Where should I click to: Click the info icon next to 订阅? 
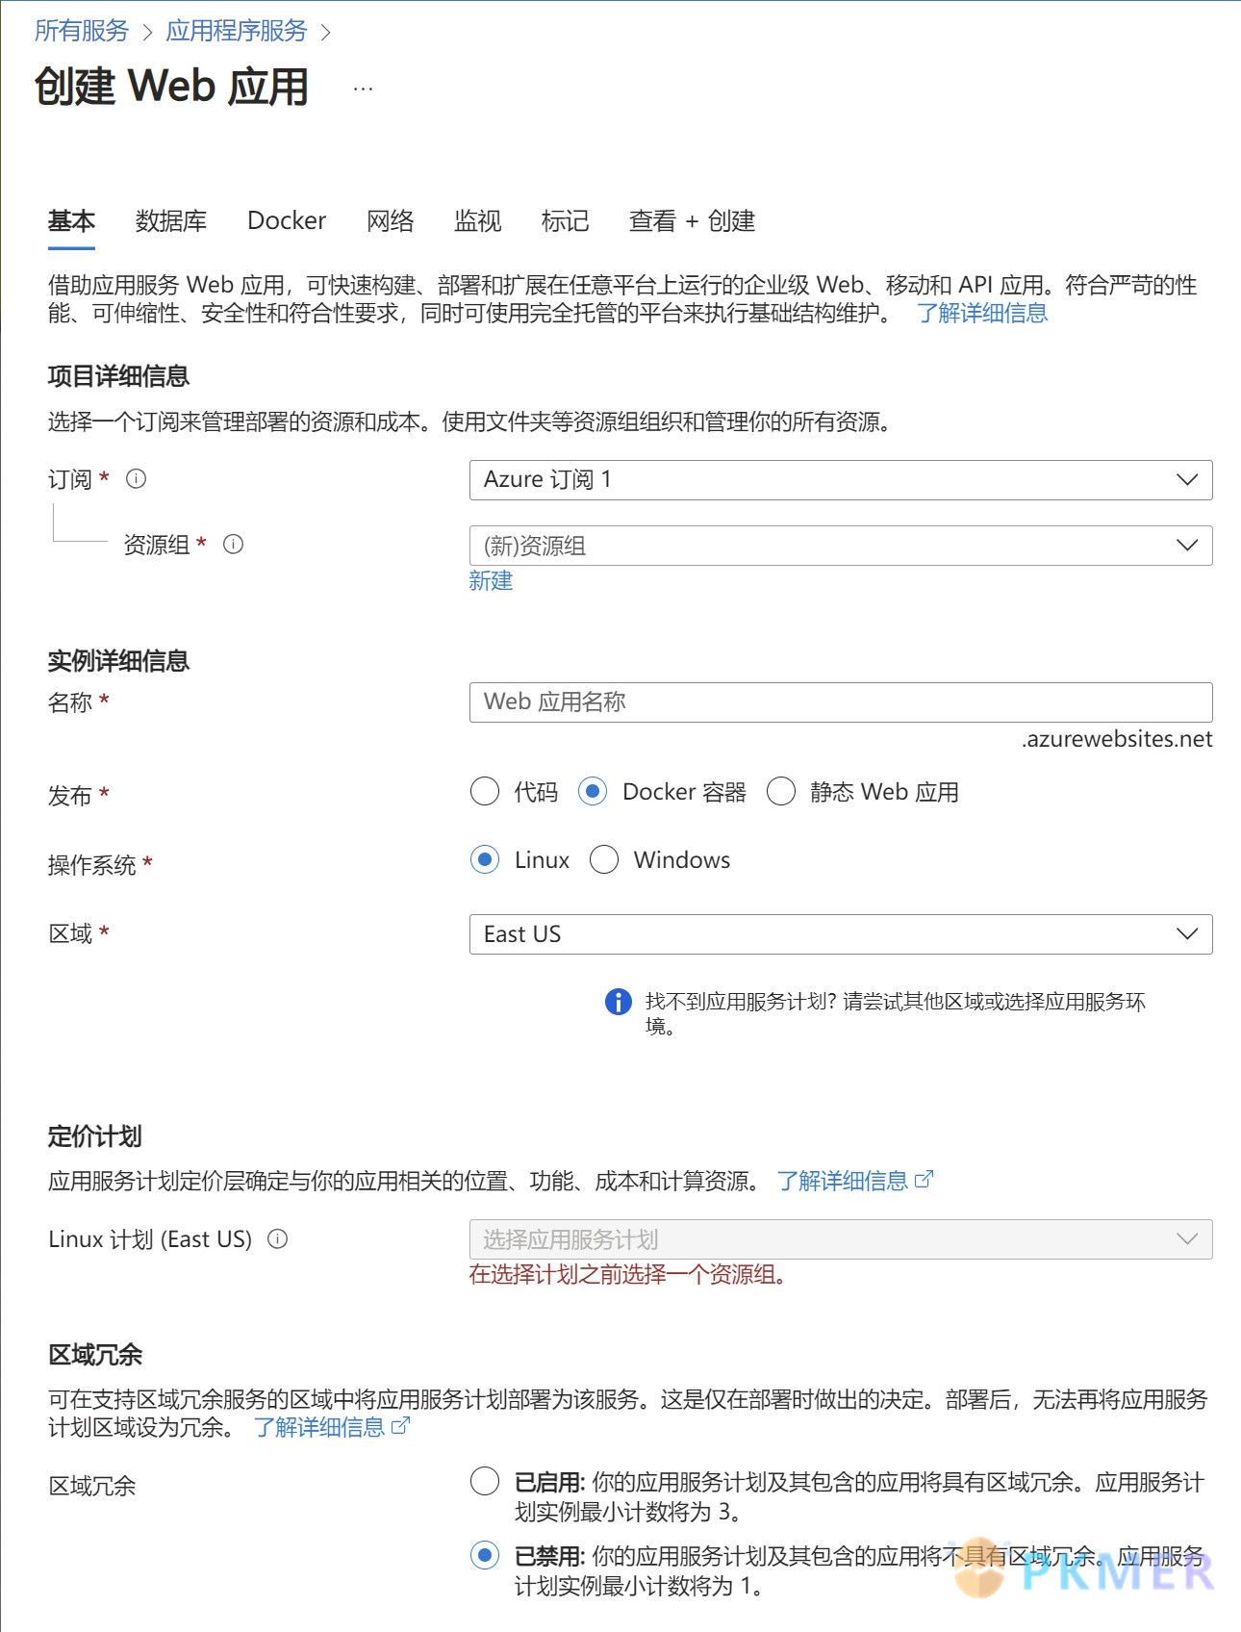(x=137, y=478)
